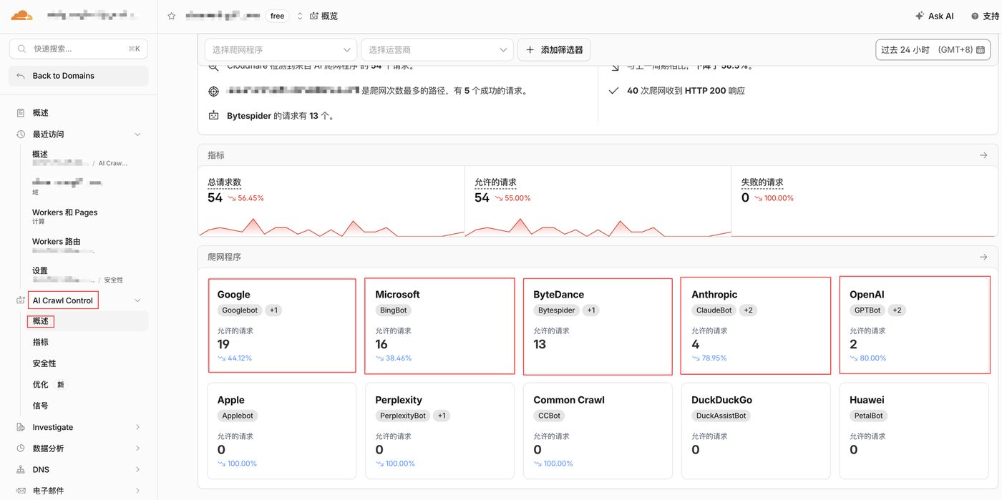Open the Google crawler card

[282, 325]
